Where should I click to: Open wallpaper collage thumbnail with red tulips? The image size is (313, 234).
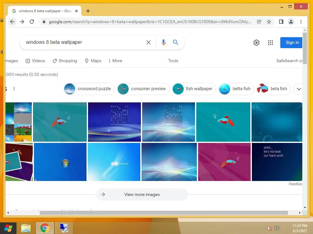(19, 122)
